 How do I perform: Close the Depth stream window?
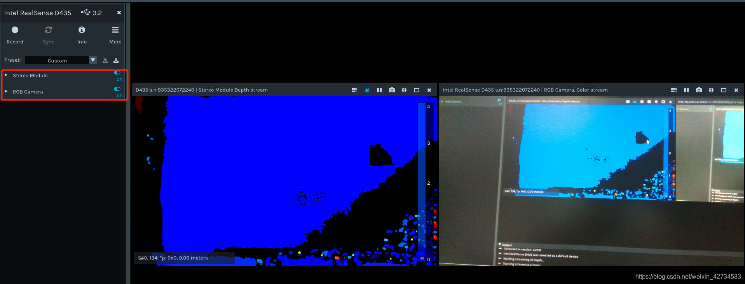point(429,90)
